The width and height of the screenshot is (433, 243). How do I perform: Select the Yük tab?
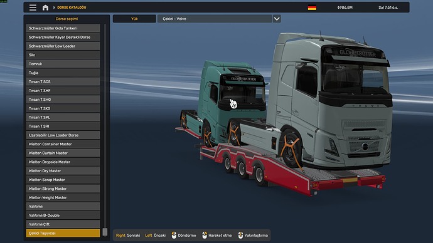[134, 19]
